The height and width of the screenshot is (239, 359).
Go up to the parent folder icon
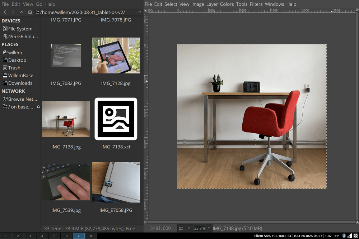(22, 12)
